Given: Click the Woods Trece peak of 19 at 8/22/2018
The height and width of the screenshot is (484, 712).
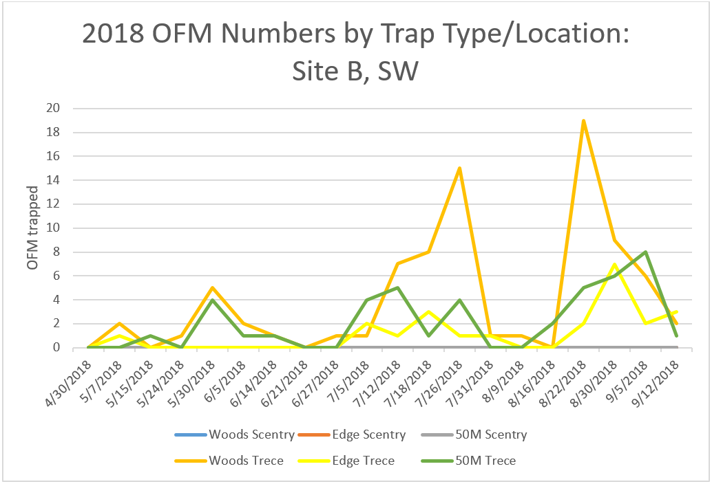Looking at the screenshot, I should pos(583,120).
